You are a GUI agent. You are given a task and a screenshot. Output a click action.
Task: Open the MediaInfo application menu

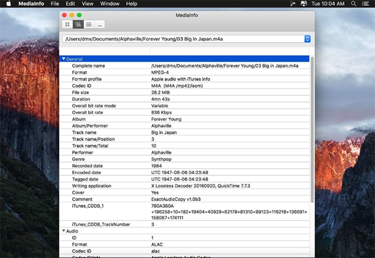(x=31, y=4)
